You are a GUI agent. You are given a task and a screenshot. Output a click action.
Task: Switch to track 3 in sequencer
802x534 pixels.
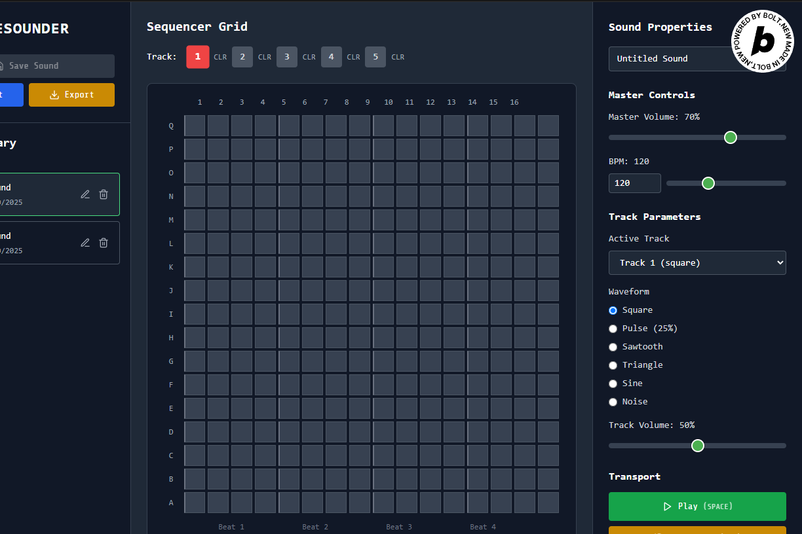tap(287, 57)
